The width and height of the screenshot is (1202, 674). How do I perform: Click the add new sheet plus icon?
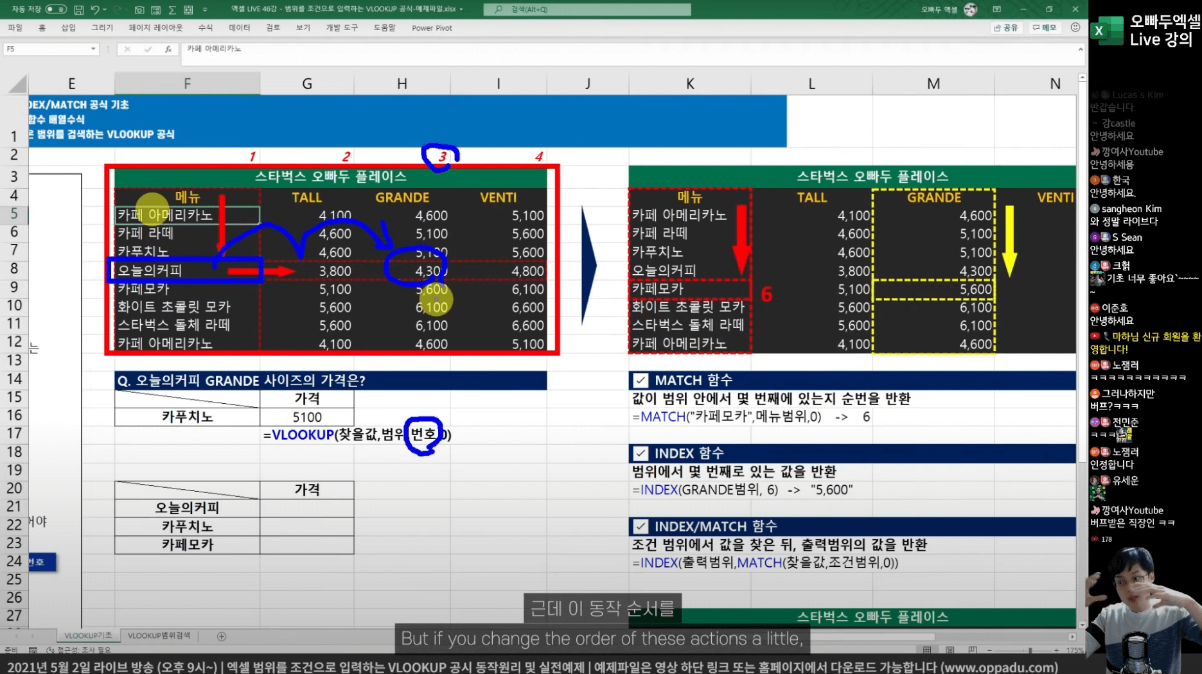click(222, 636)
